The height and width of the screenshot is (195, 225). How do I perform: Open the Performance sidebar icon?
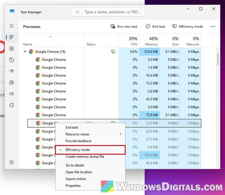click(12, 49)
